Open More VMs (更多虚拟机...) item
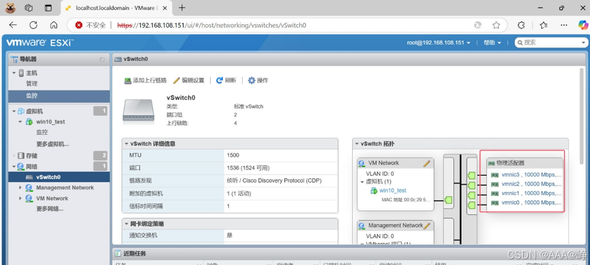Viewport: 590px width, 265px height. tap(52, 144)
